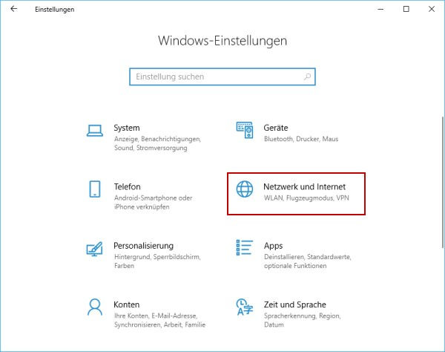The height and width of the screenshot is (352, 445).
Task: Open Netzwerk und Internet title
Action: coord(305,186)
